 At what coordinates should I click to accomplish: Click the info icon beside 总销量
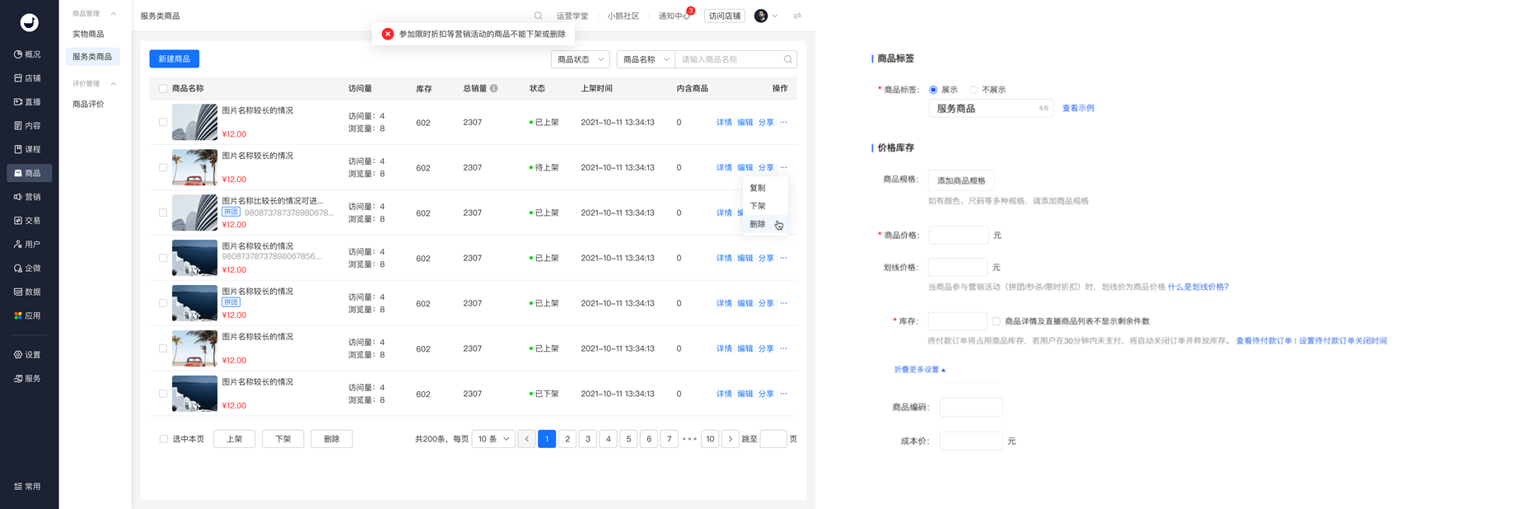[x=494, y=88]
